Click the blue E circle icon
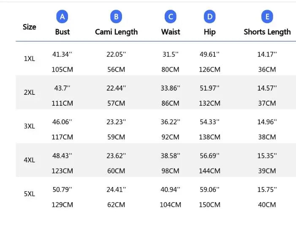 [x=267, y=16]
